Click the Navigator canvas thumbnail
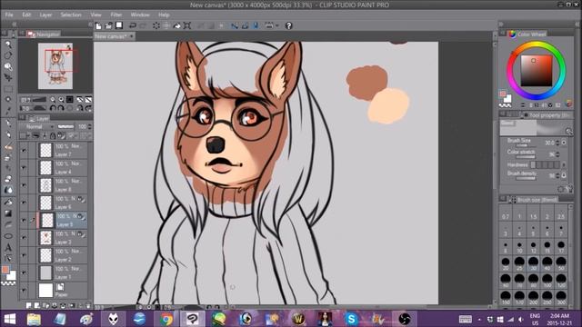The image size is (582, 327). pyautogui.click(x=55, y=66)
